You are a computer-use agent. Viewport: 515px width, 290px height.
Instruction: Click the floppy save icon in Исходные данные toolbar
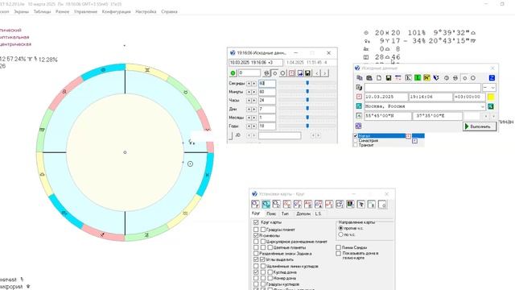(389, 78)
